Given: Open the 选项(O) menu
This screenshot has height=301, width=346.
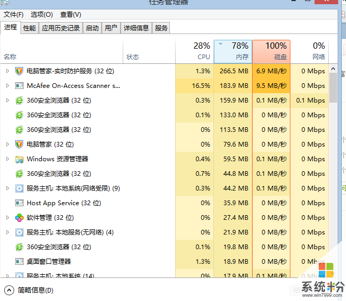Looking at the screenshot, I should click(42, 15).
